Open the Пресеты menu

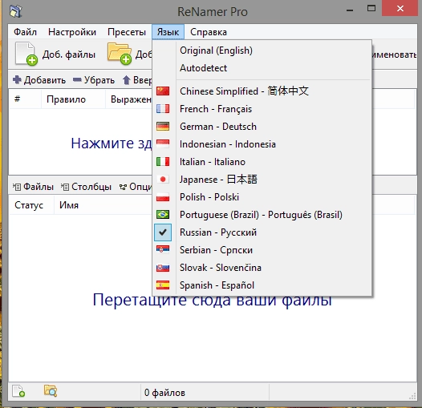pos(127,32)
